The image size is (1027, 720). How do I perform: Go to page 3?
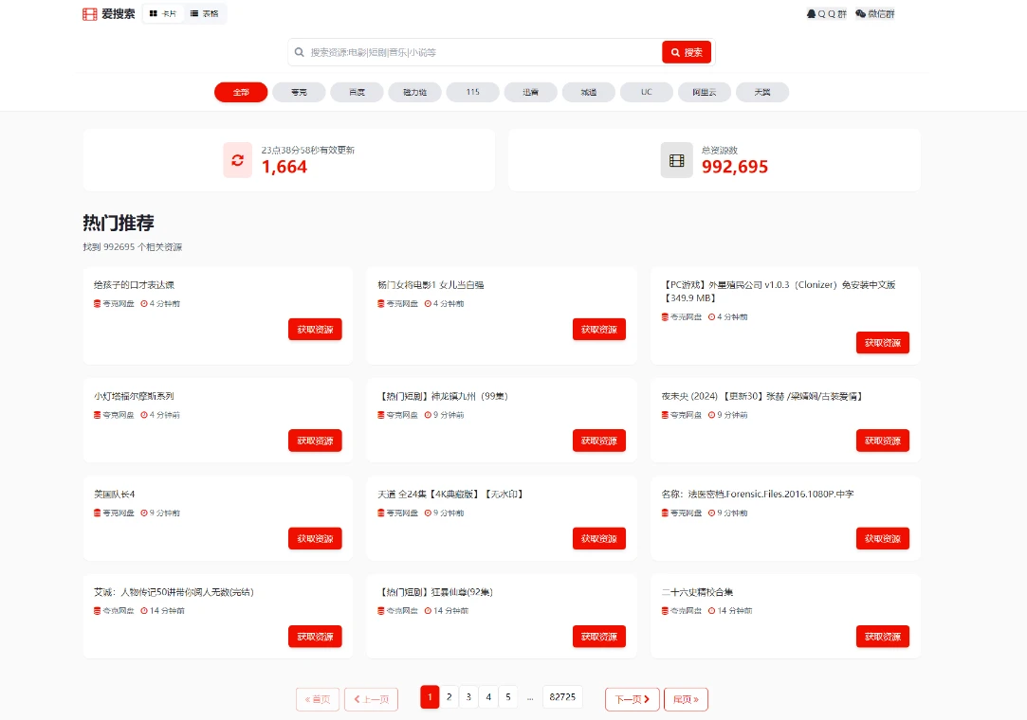tap(469, 697)
